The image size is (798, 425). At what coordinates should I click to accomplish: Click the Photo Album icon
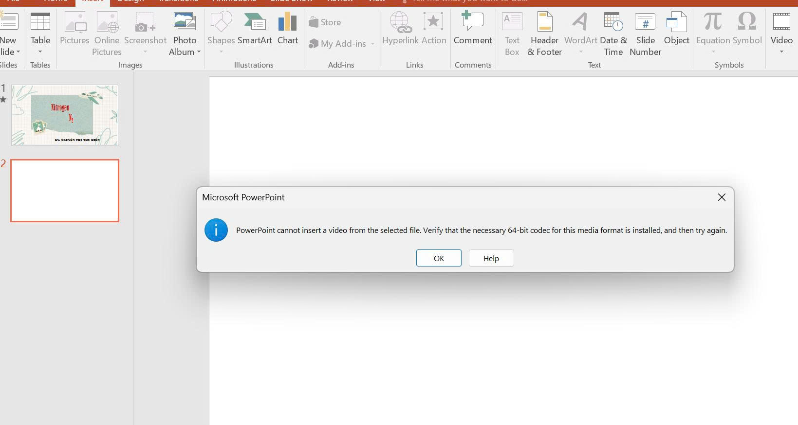click(185, 22)
